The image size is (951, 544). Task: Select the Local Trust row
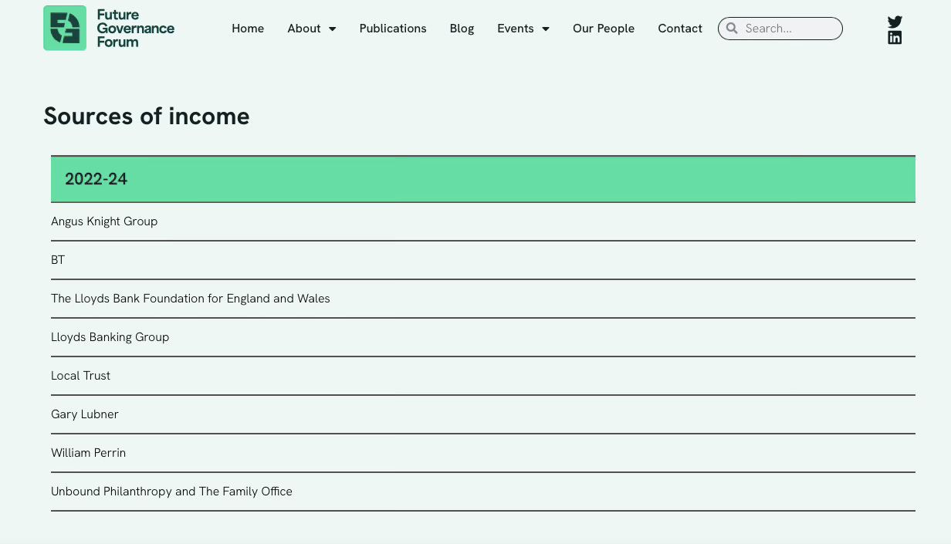483,376
